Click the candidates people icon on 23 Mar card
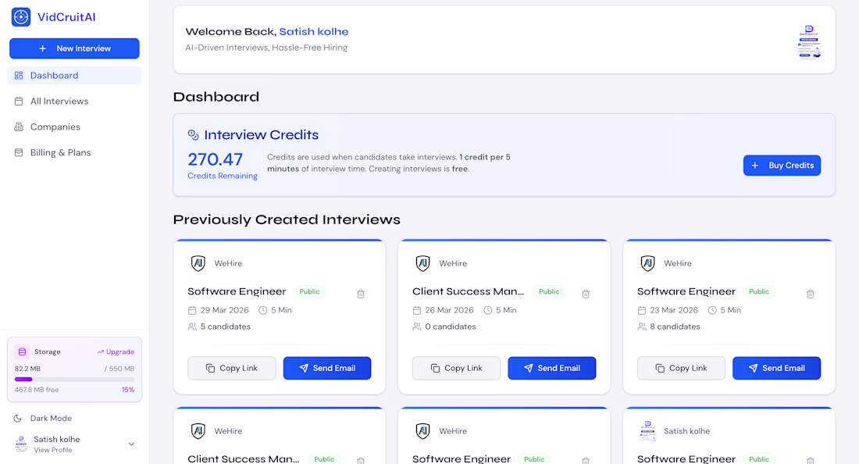Screen dimensions: 859x464 [641, 327]
